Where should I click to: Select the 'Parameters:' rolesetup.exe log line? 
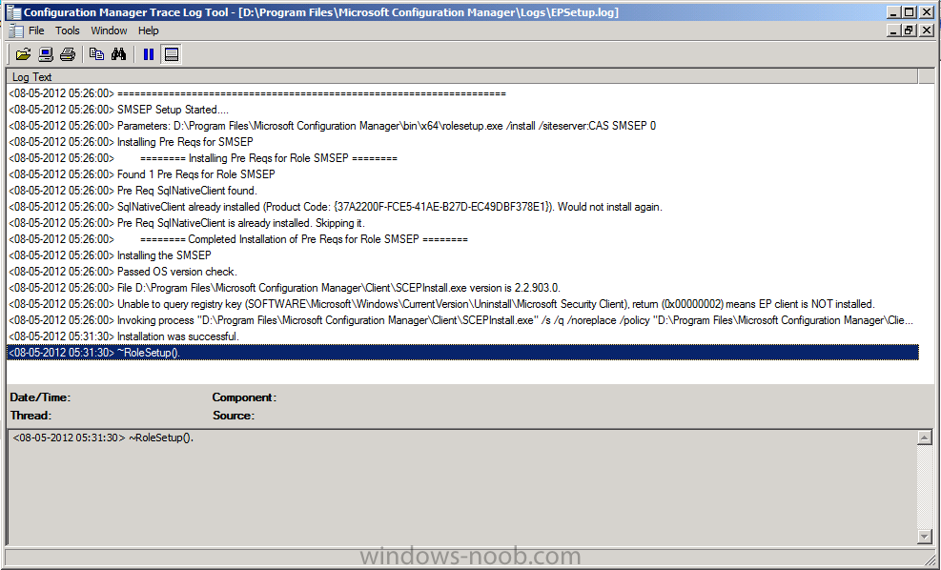click(462, 126)
